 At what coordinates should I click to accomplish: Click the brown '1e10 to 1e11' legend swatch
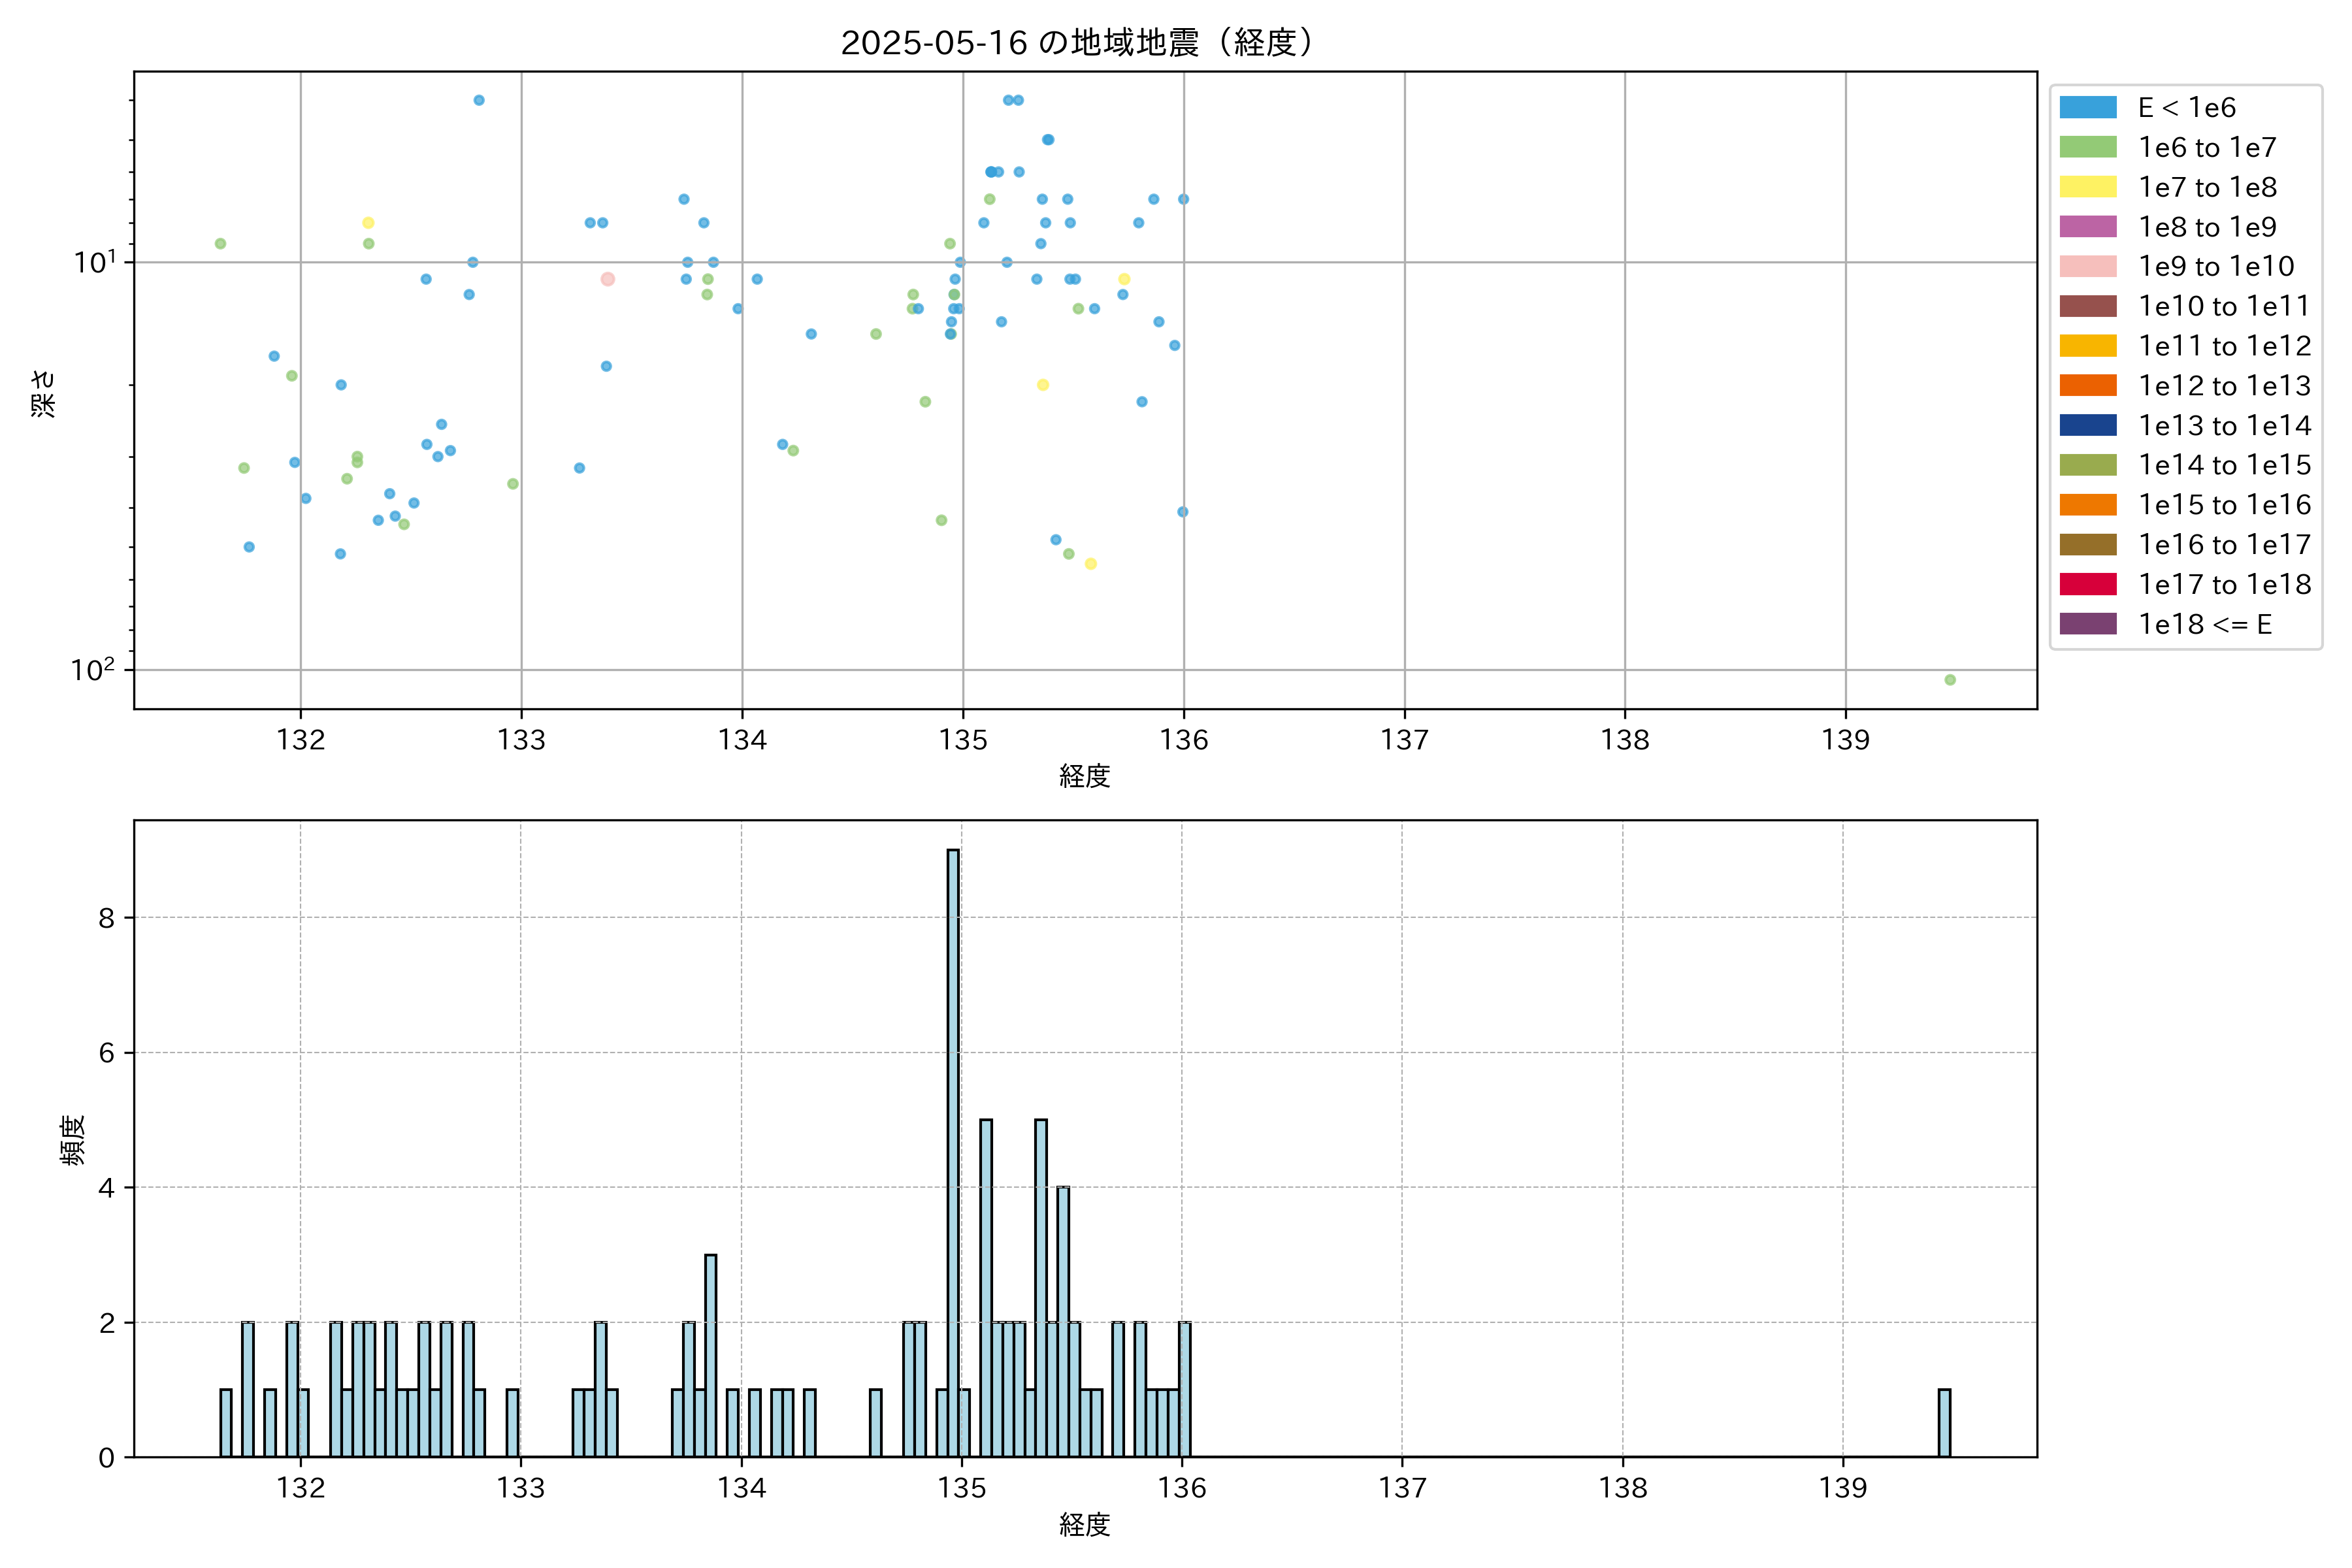click(x=2087, y=306)
